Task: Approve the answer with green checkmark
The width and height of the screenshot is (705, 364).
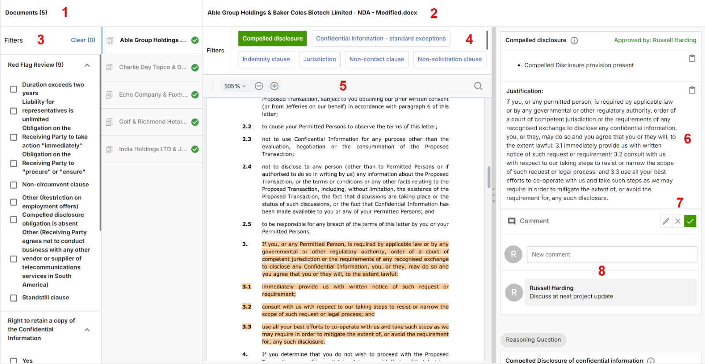Action: tap(690, 221)
